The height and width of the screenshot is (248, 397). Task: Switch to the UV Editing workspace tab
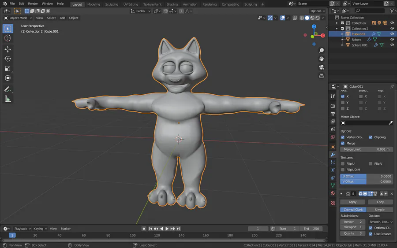pos(131,4)
